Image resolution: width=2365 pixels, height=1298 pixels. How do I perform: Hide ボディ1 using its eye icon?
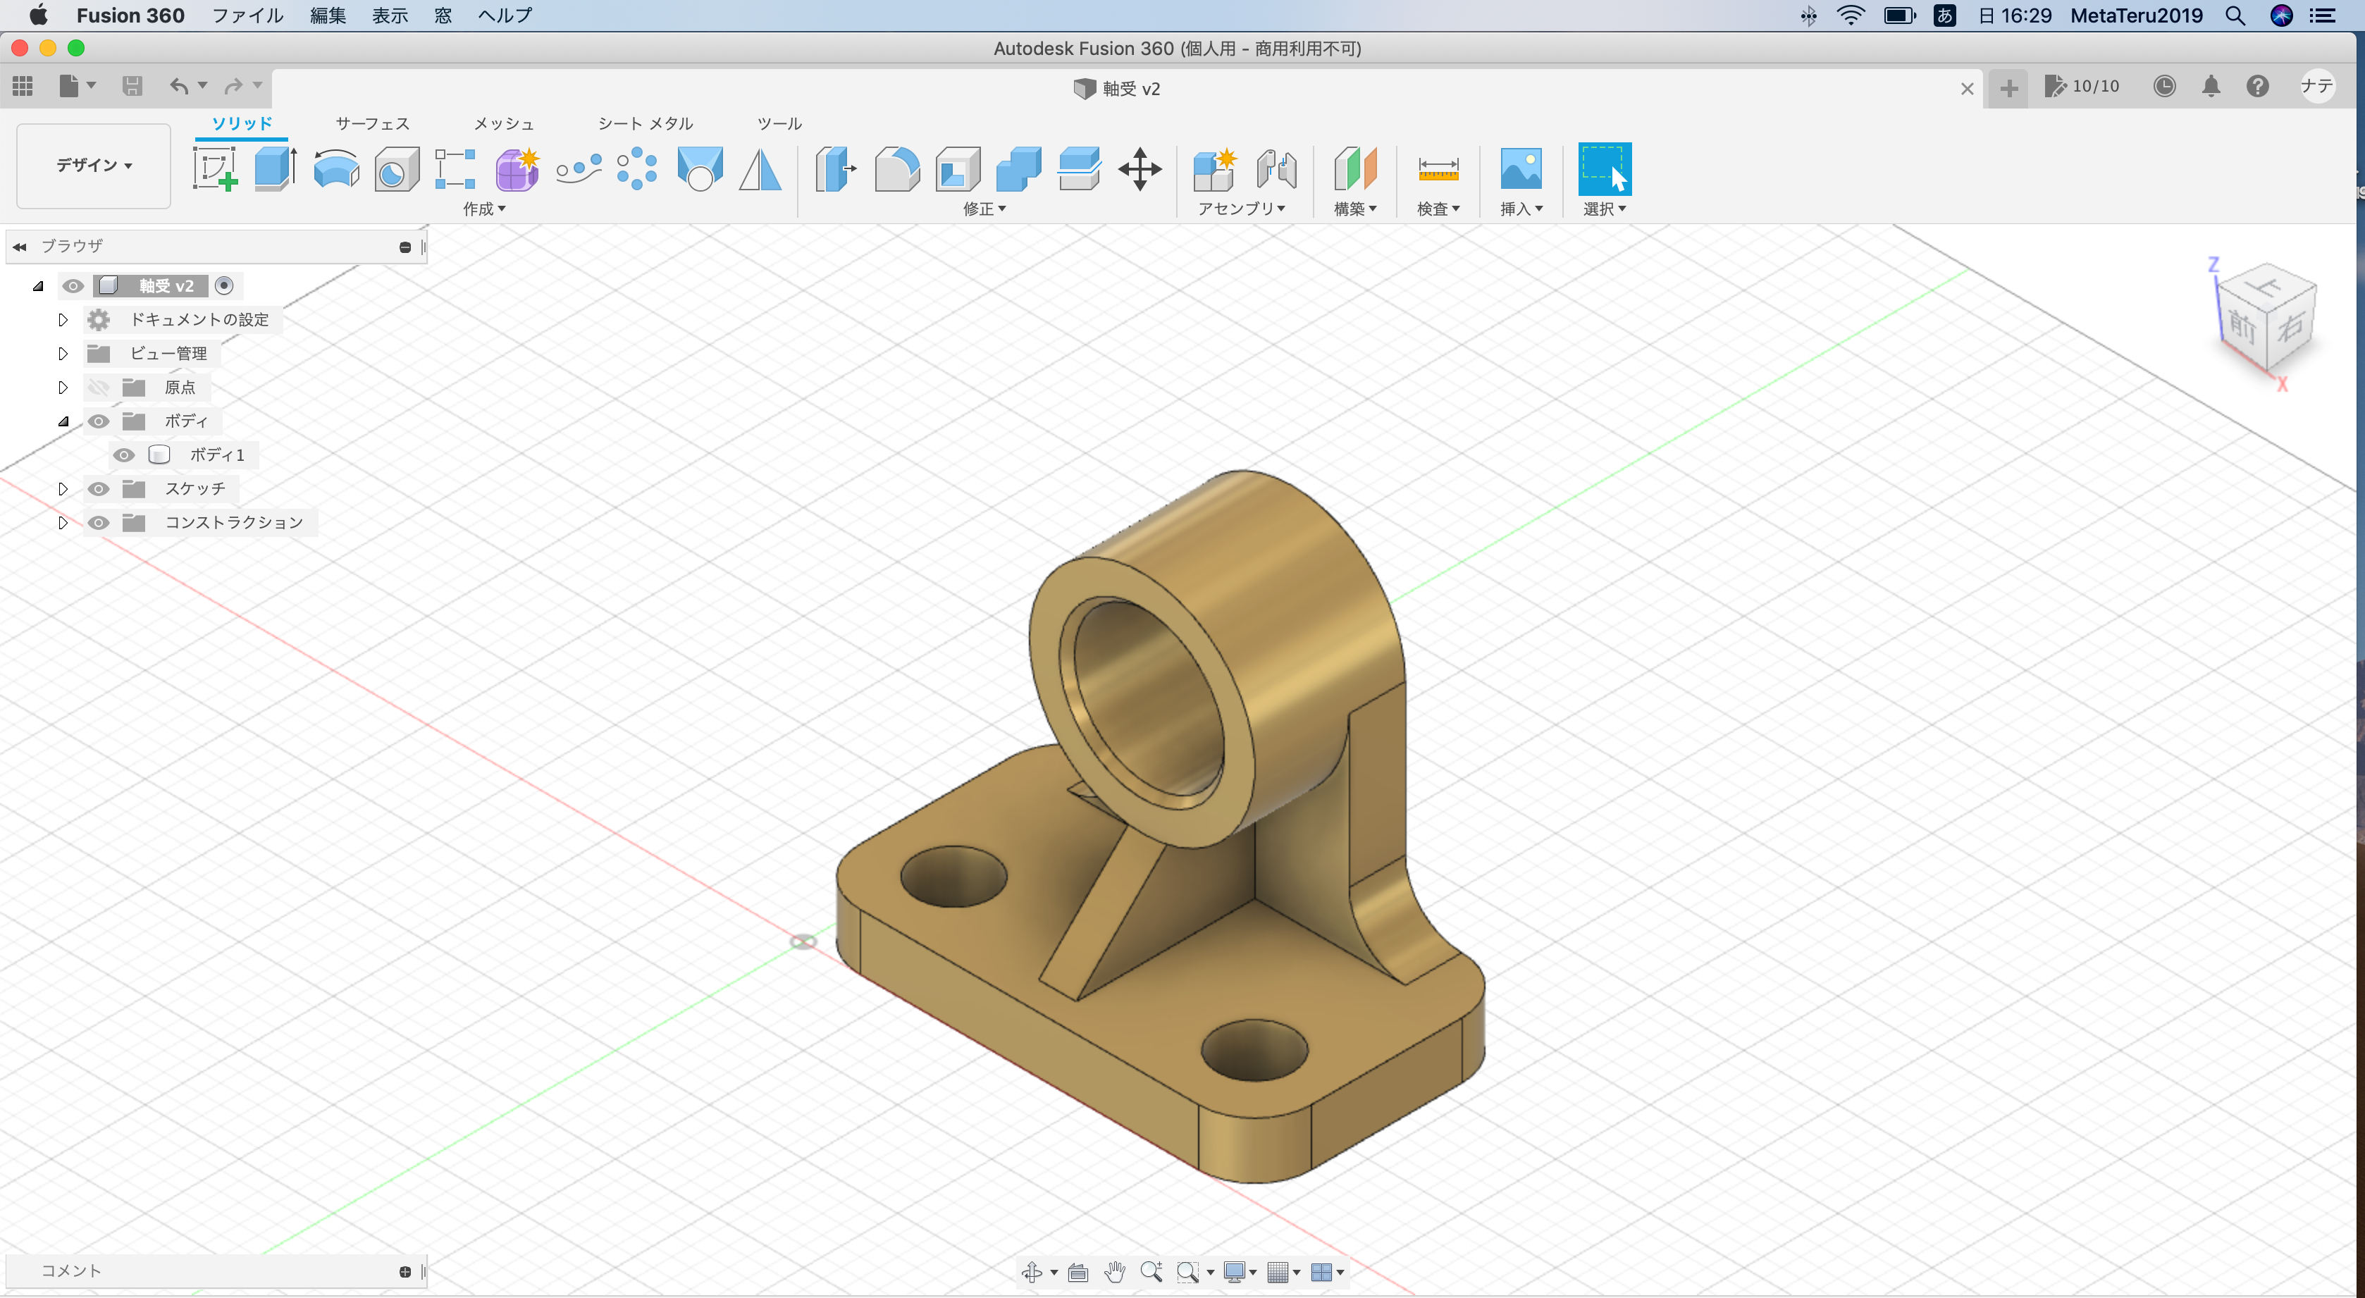124,455
